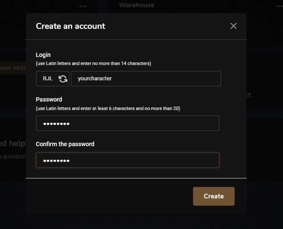The height and width of the screenshot is (229, 283).
Task: Focus the Confirm the password field
Action: (127, 160)
